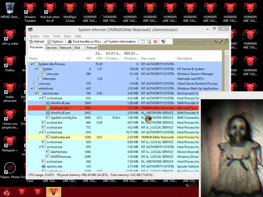Select the MrsMajor 2.0.exe desktop icon
The height and width of the screenshot is (197, 263).
click(70, 12)
